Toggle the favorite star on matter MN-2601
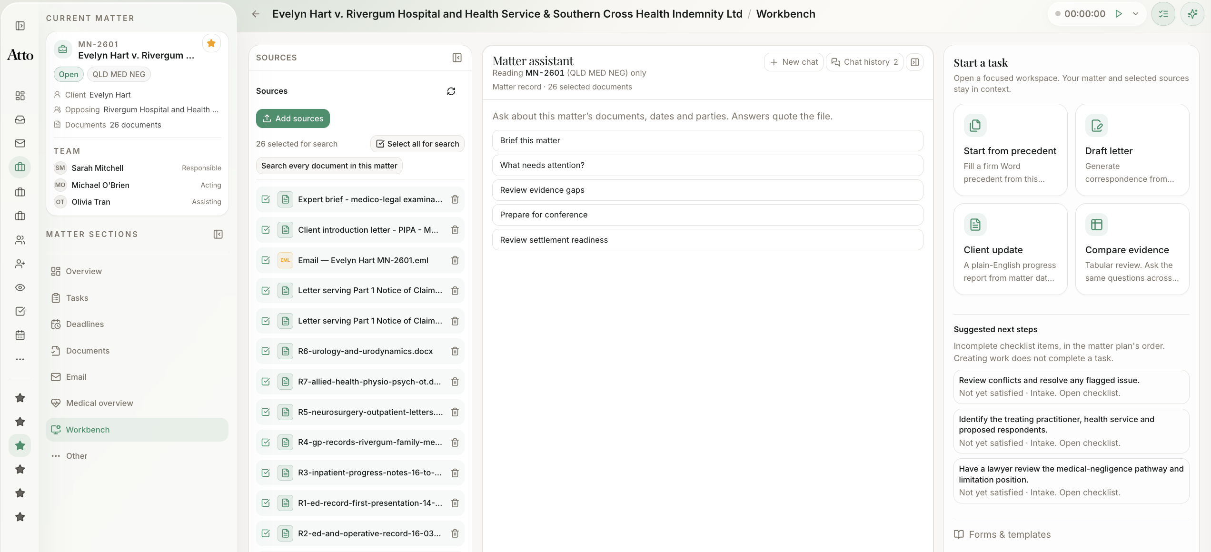1211x552 pixels. click(211, 43)
